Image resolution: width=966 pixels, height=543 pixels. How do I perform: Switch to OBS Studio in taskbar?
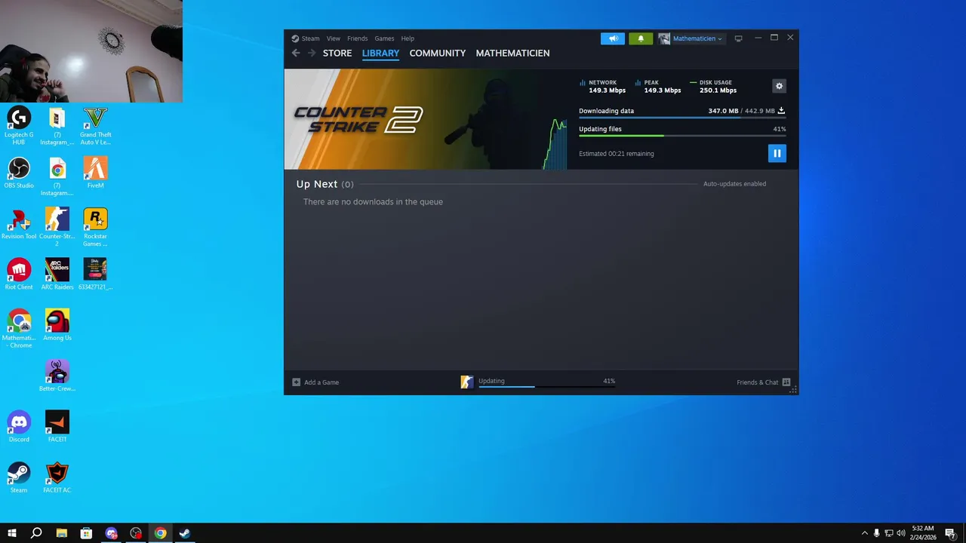(x=136, y=533)
